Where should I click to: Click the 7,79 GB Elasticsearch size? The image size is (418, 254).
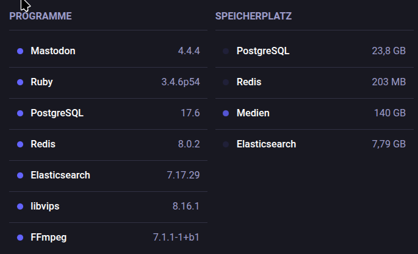[389, 144]
